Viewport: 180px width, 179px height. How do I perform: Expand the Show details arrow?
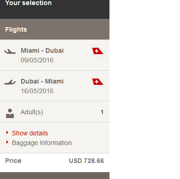pyautogui.click(x=7, y=133)
